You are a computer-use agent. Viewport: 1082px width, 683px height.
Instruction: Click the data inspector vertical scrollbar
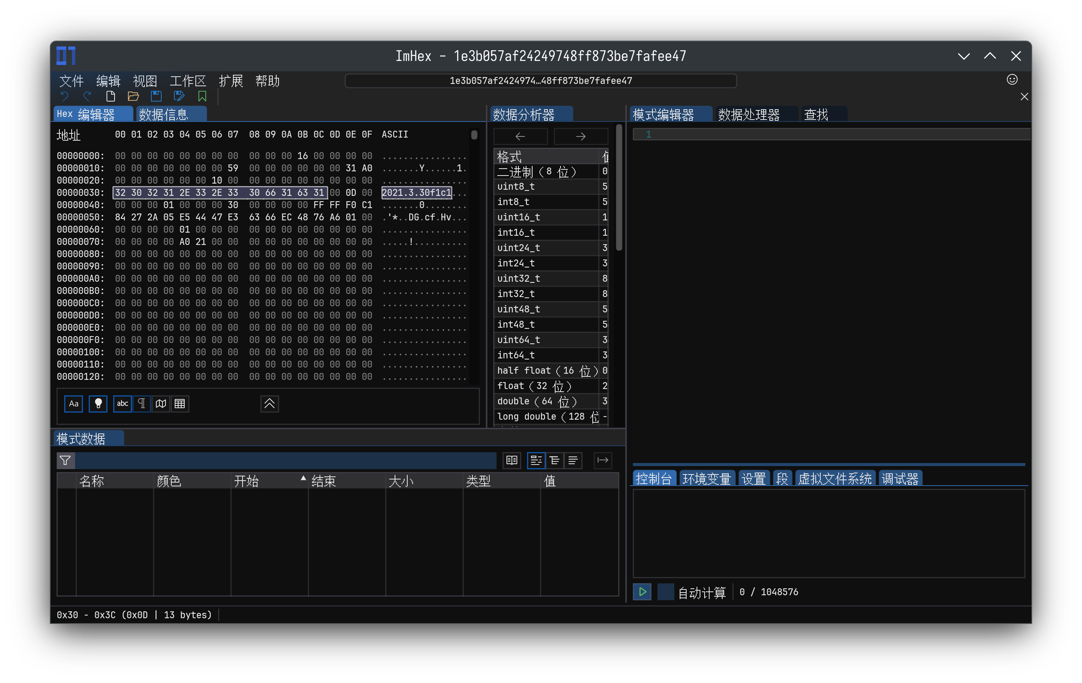click(x=619, y=188)
